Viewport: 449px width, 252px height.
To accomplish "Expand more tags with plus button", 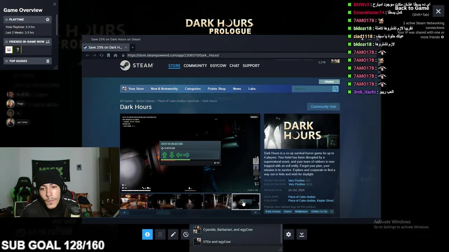I will tap(331, 211).
